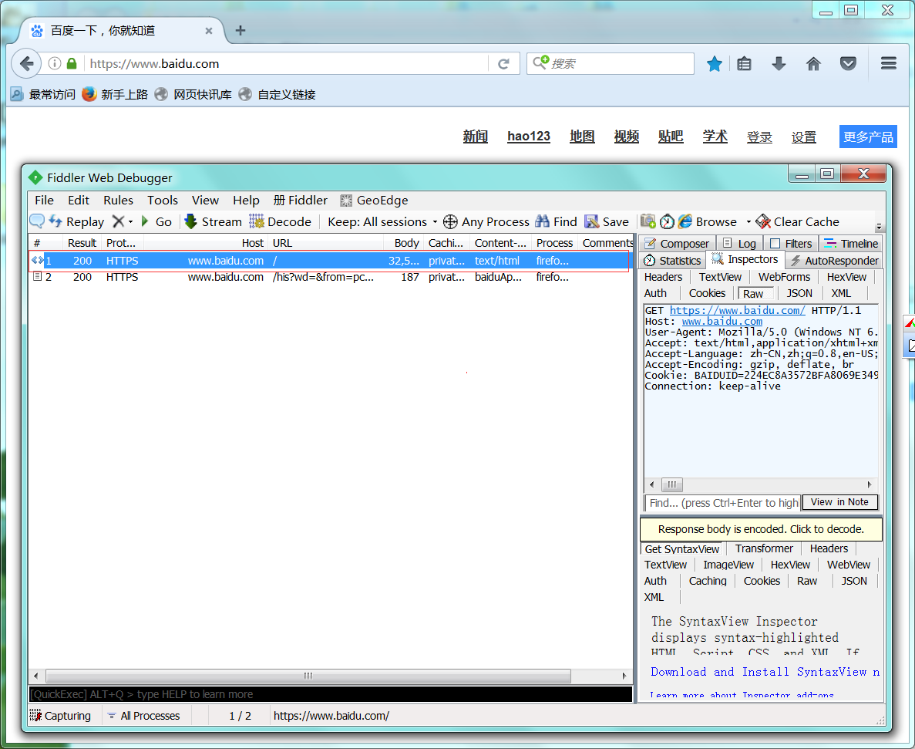915x749 pixels.
Task: Click the Fiddler comment balloon toolbar icon
Action: (37, 221)
